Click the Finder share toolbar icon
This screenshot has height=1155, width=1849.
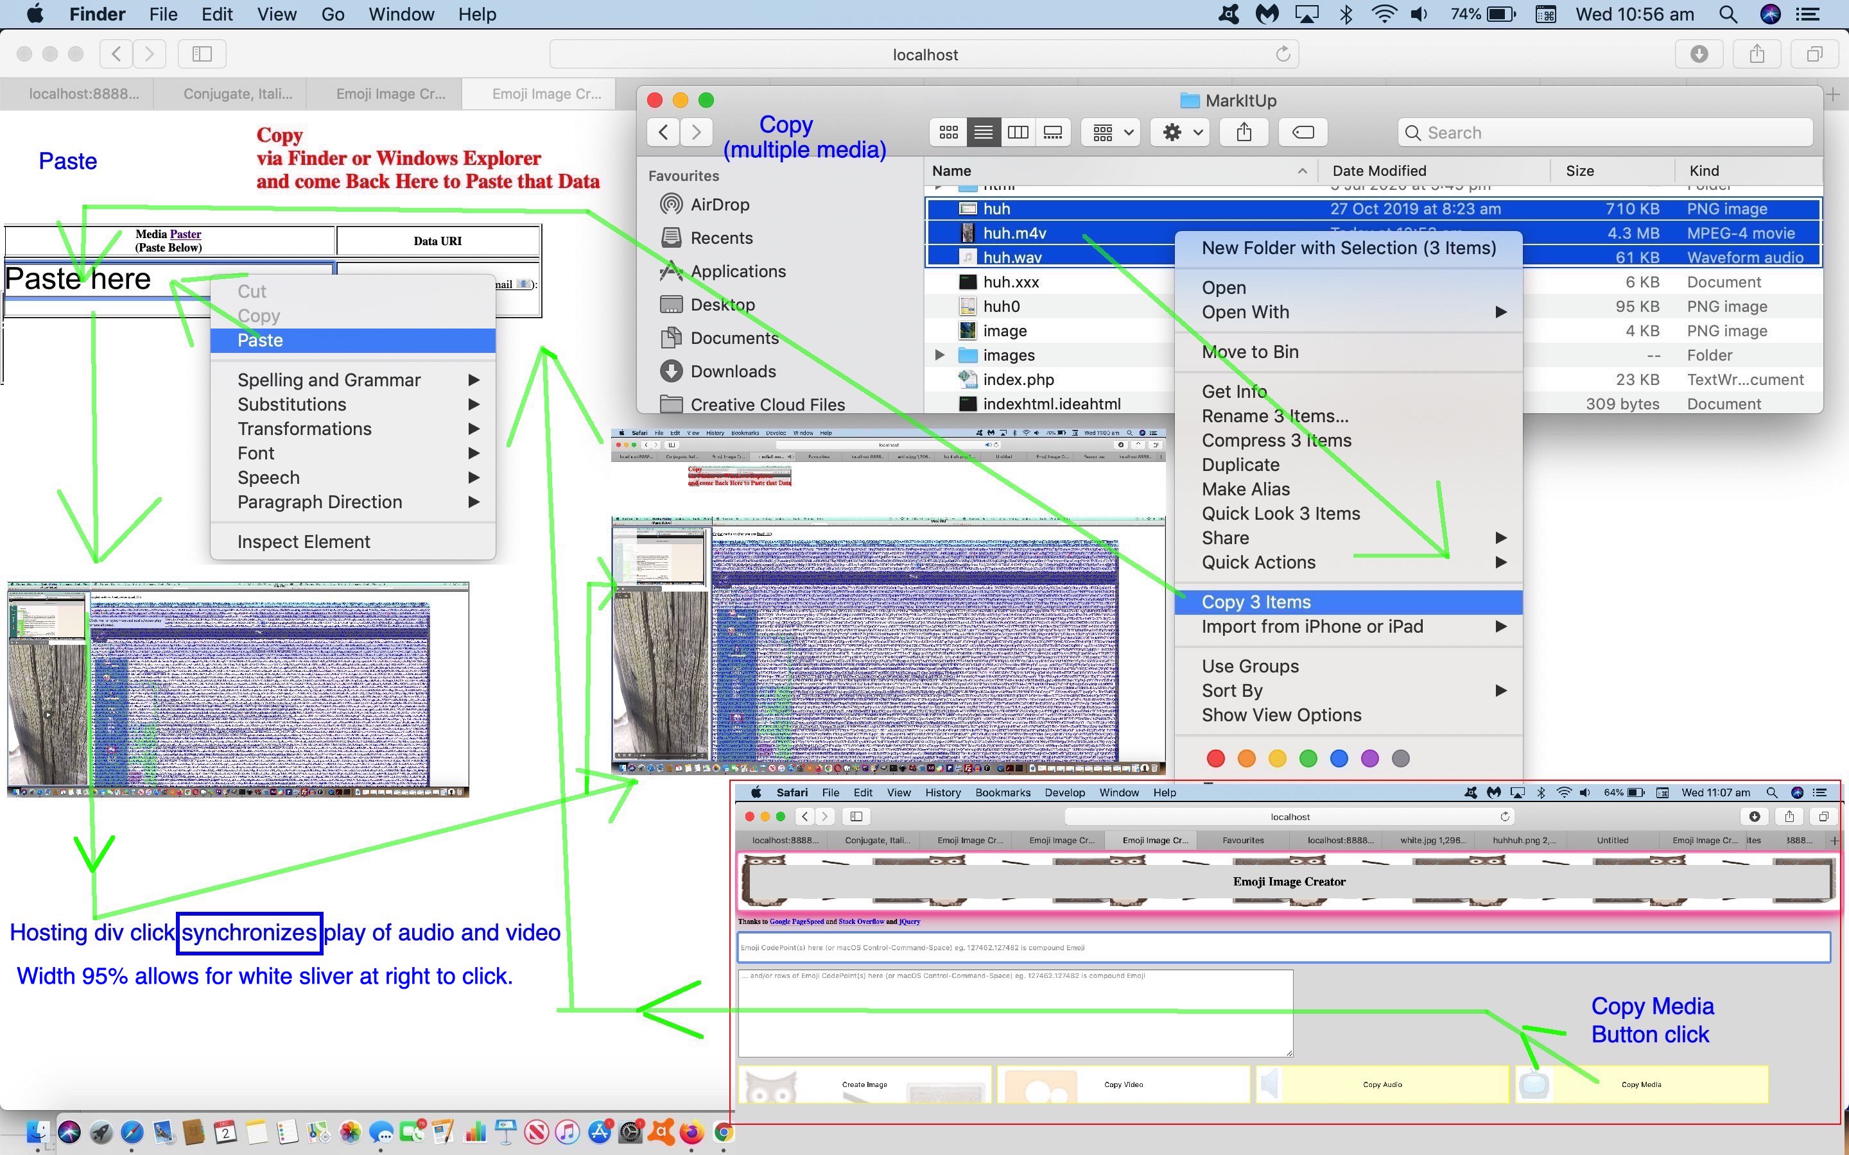pos(1244,132)
